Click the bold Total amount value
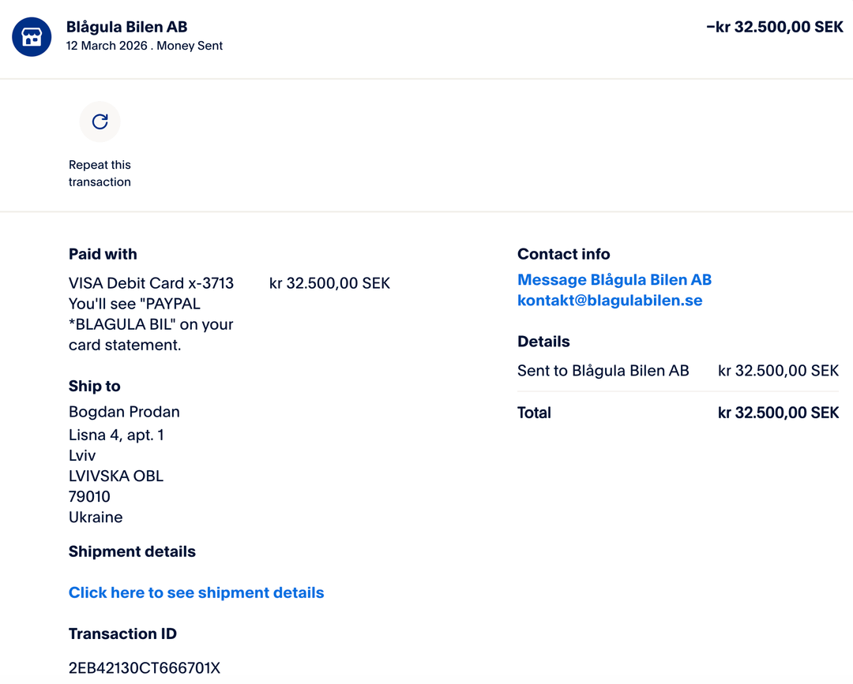This screenshot has width=853, height=684. 777,413
